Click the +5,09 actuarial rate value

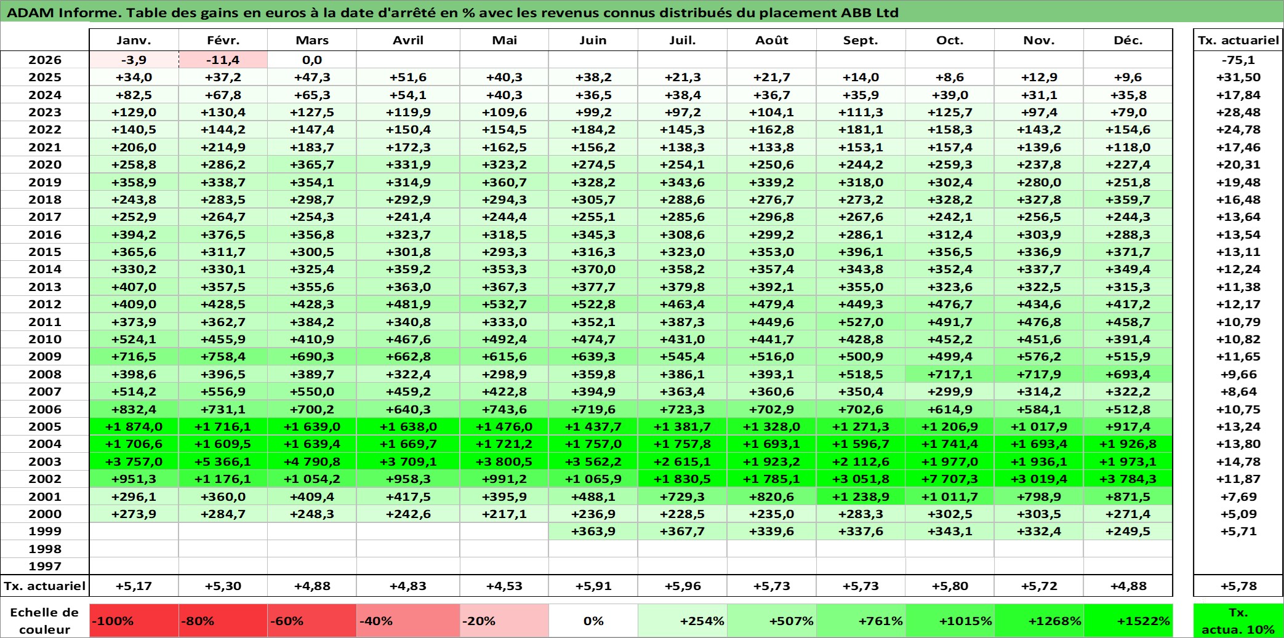(x=1238, y=514)
